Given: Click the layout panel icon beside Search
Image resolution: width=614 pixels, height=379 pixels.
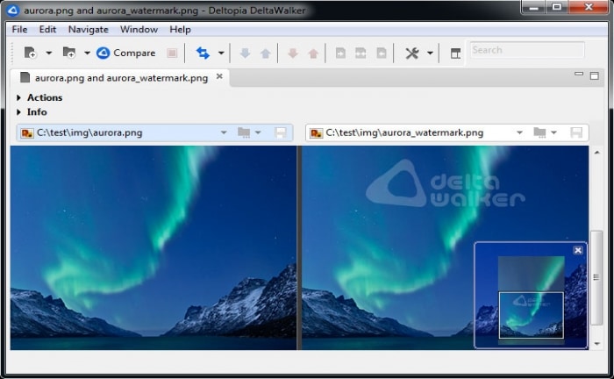Looking at the screenshot, I should (x=455, y=53).
